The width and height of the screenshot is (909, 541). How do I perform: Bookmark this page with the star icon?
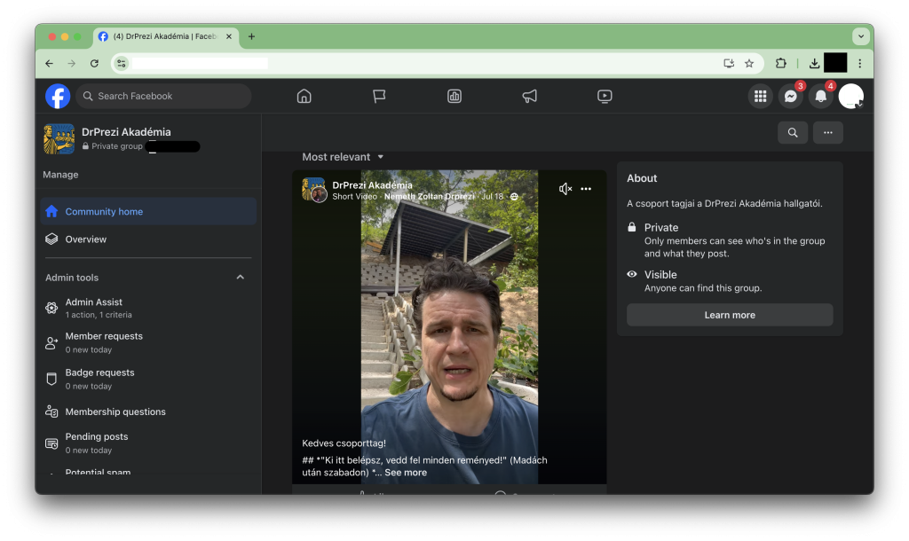pyautogui.click(x=749, y=63)
